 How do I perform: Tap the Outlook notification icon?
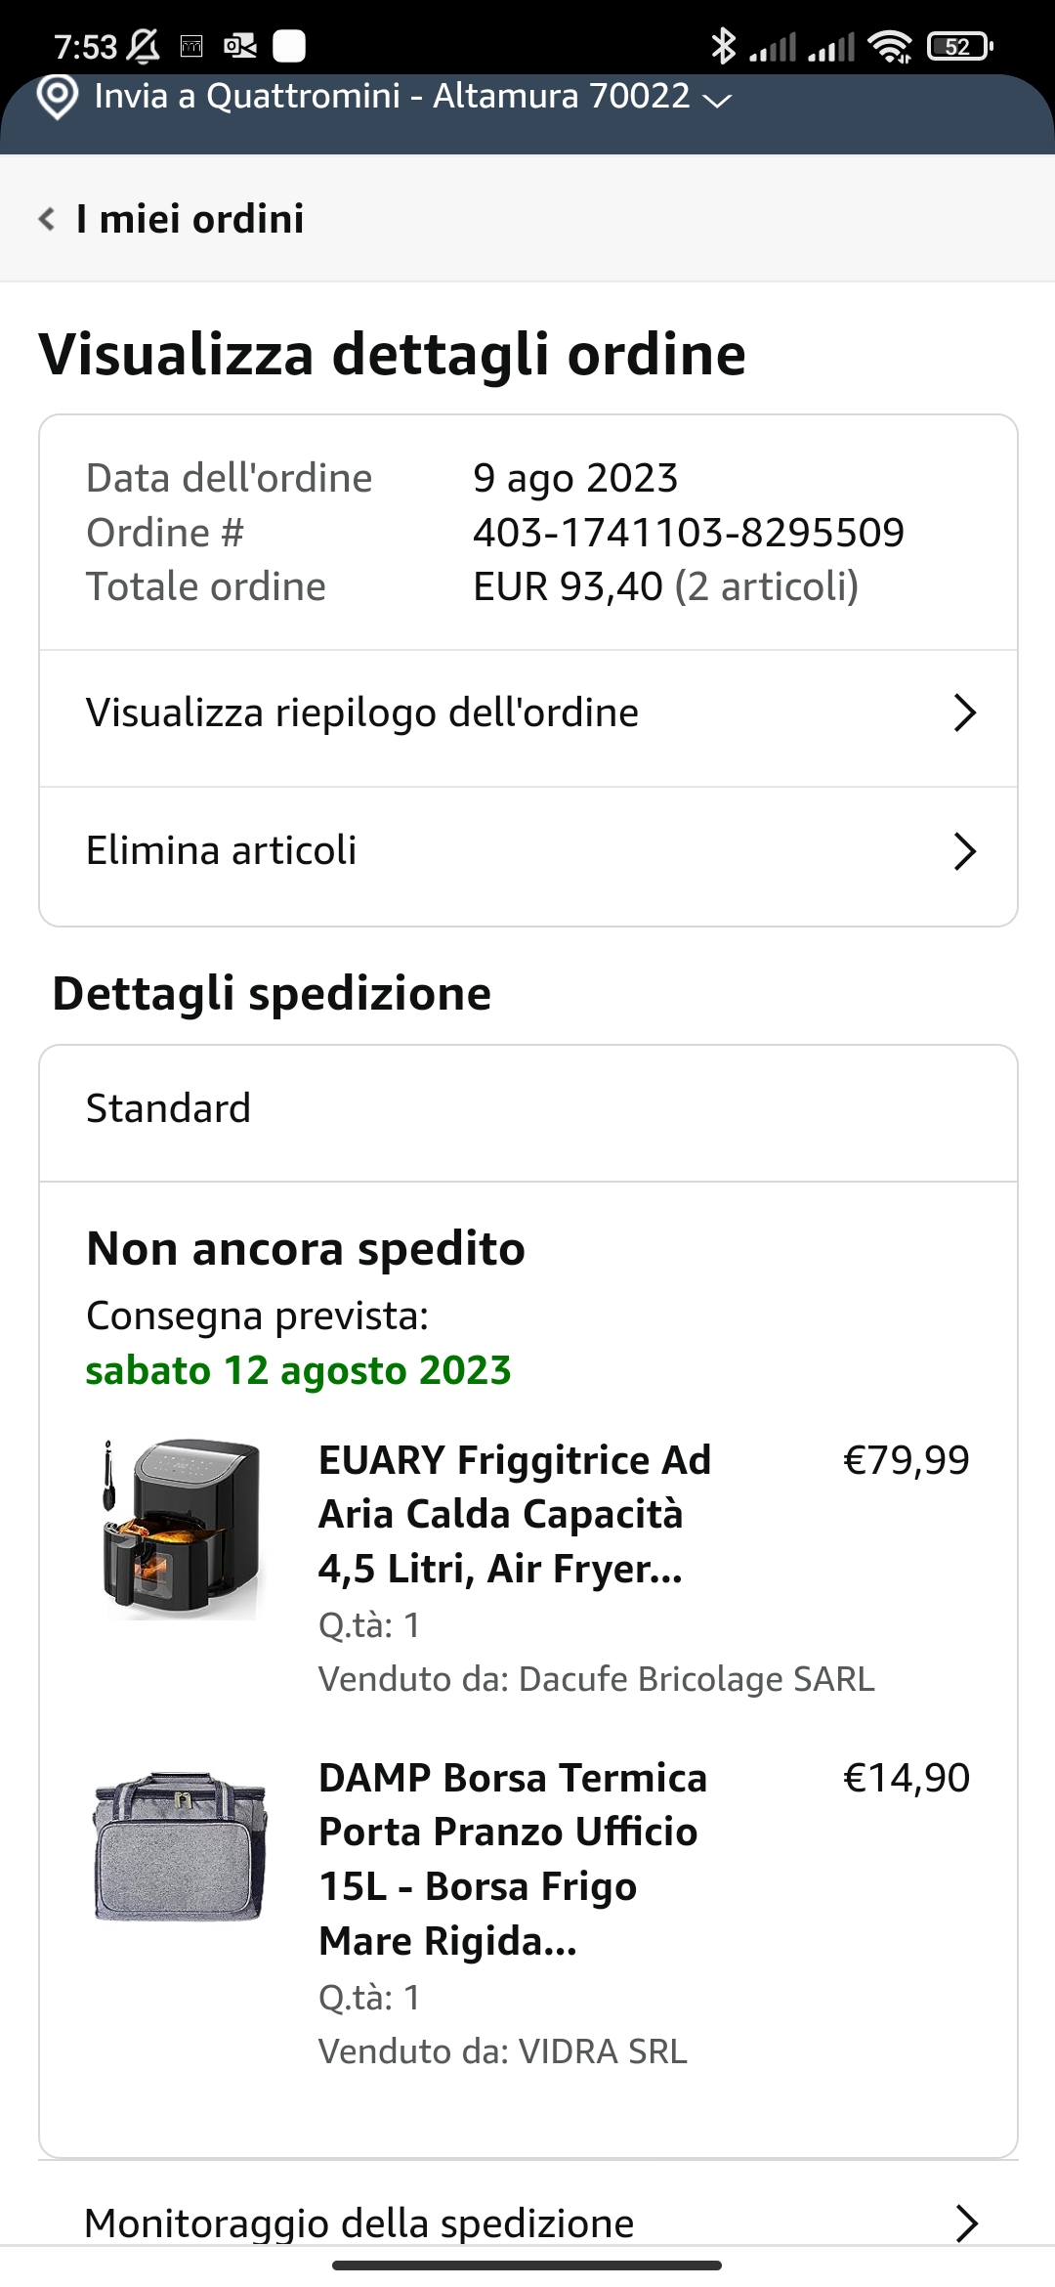[x=240, y=46]
